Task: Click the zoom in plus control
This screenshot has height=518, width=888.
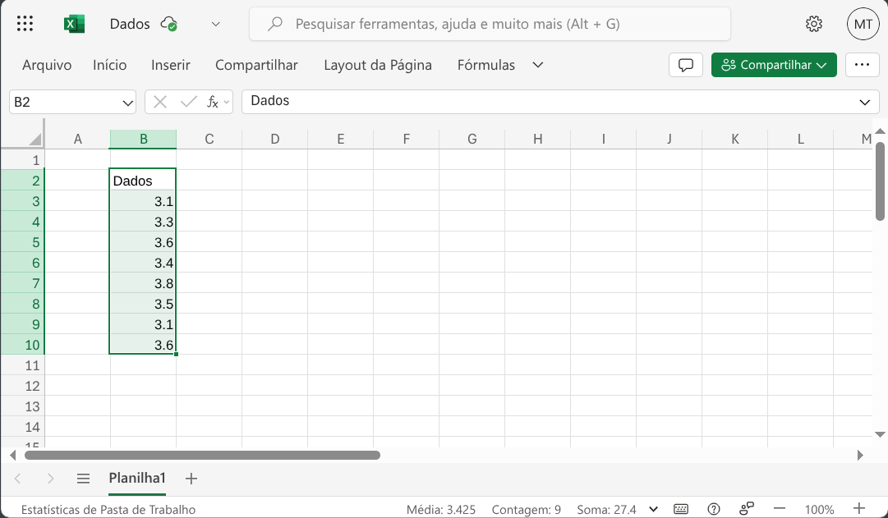Action: 859,509
